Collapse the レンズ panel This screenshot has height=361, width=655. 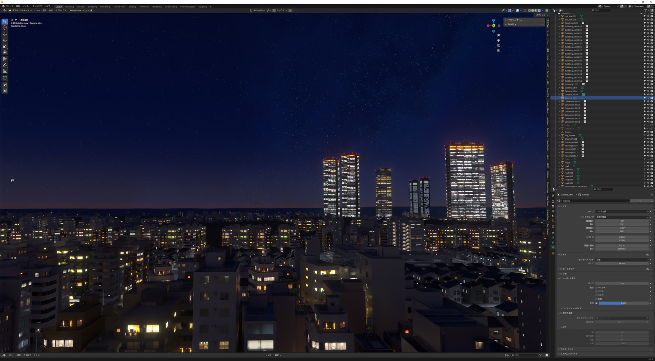click(x=563, y=207)
